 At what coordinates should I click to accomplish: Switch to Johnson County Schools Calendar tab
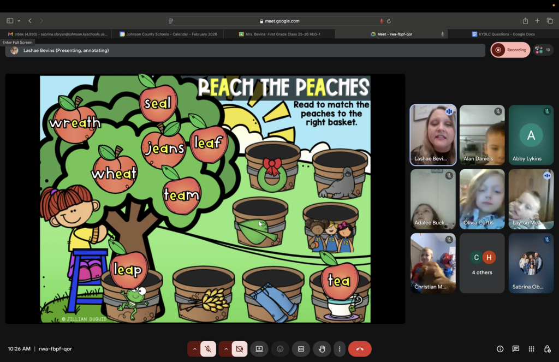(168, 34)
